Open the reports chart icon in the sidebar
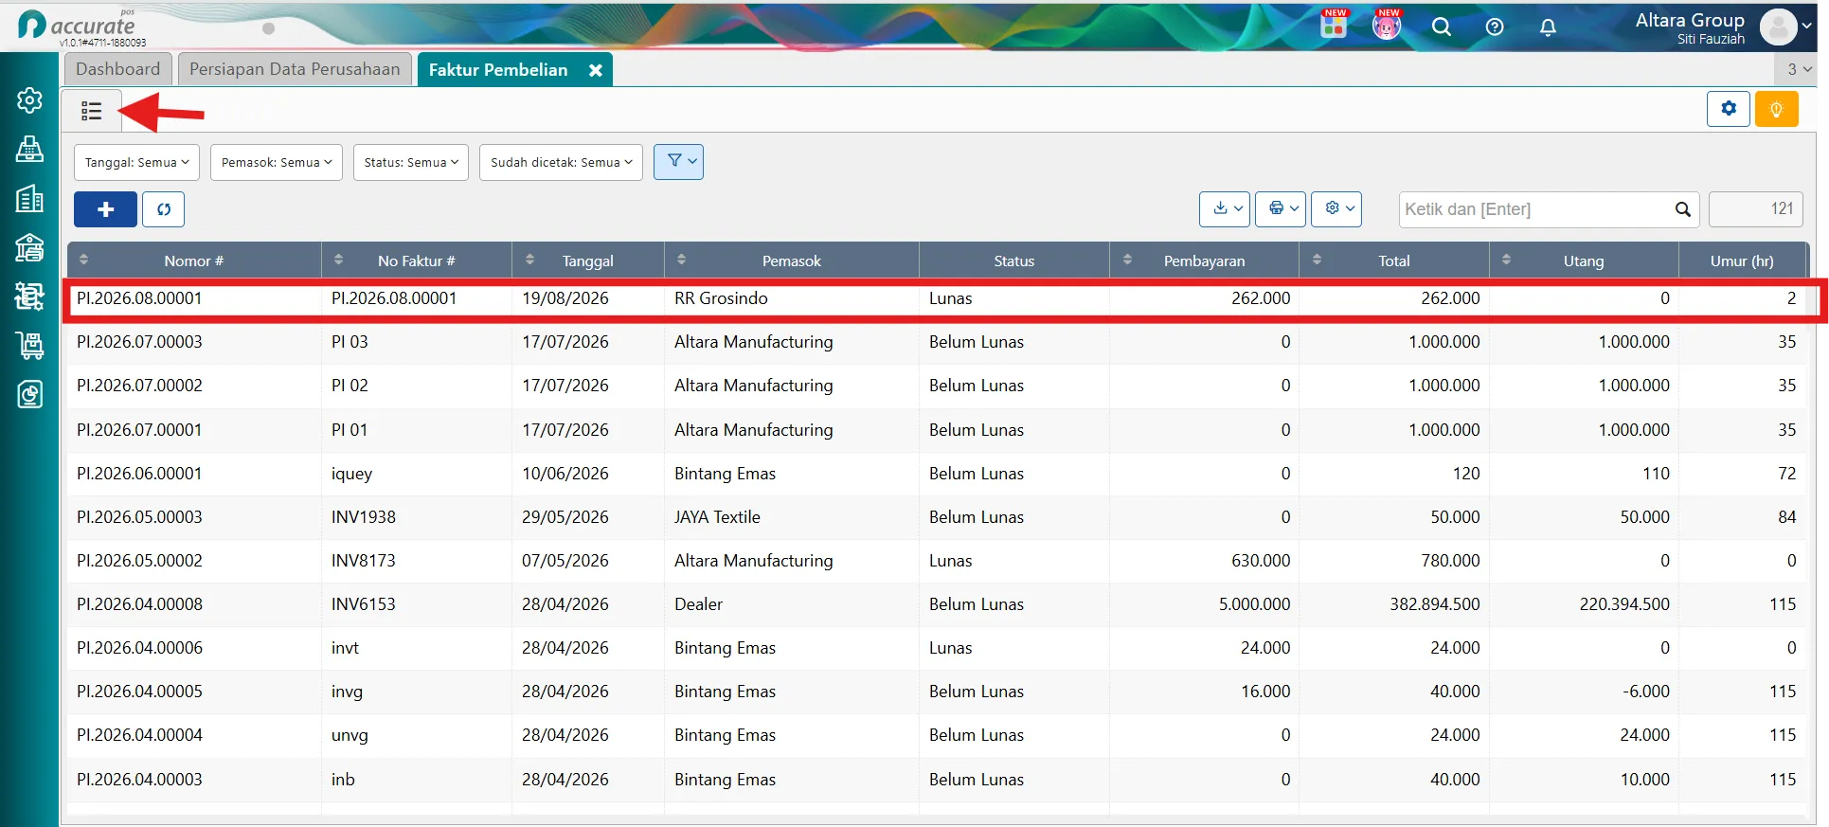The image size is (1829, 827). (29, 394)
